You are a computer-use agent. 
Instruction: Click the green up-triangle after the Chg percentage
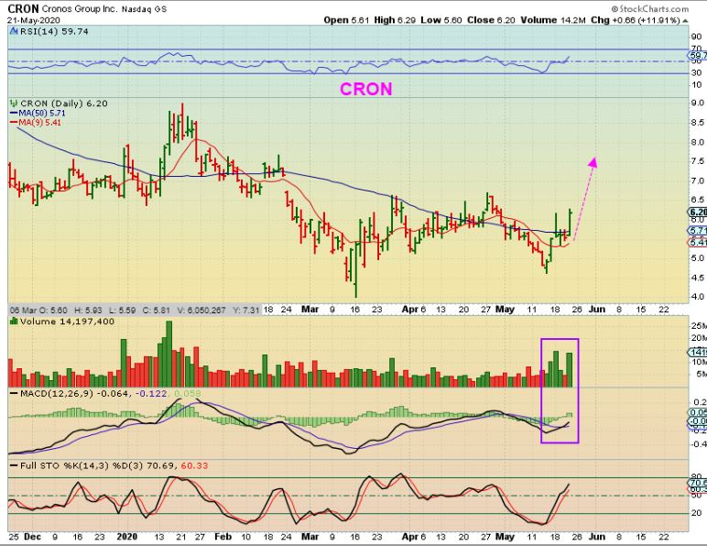(685, 21)
